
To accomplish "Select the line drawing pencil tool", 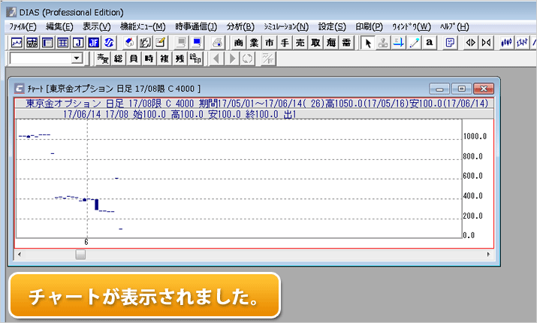I will (414, 43).
